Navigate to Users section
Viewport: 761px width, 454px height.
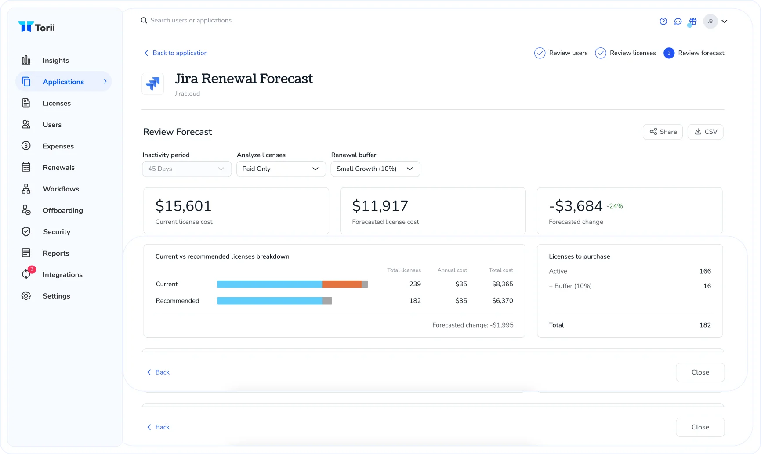(x=52, y=125)
